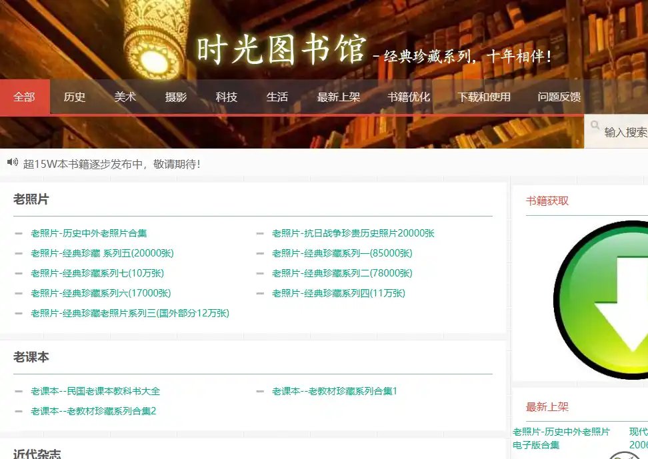Image resolution: width=648 pixels, height=459 pixels.
Task: Click the 超15W本书籍逐步发布中 announcement text
Action: 111,164
